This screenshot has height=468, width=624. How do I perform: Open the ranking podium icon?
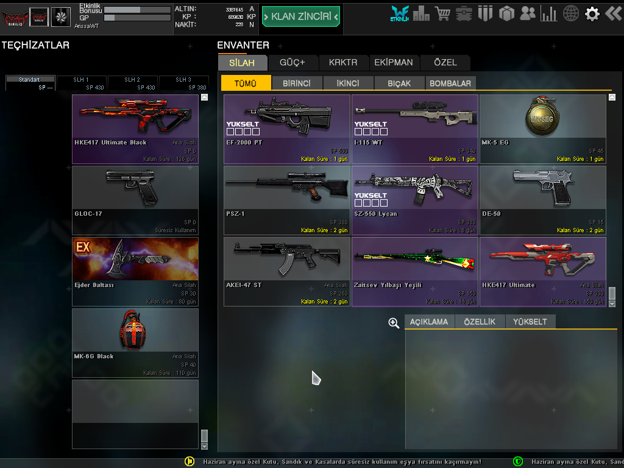pyautogui.click(x=421, y=13)
